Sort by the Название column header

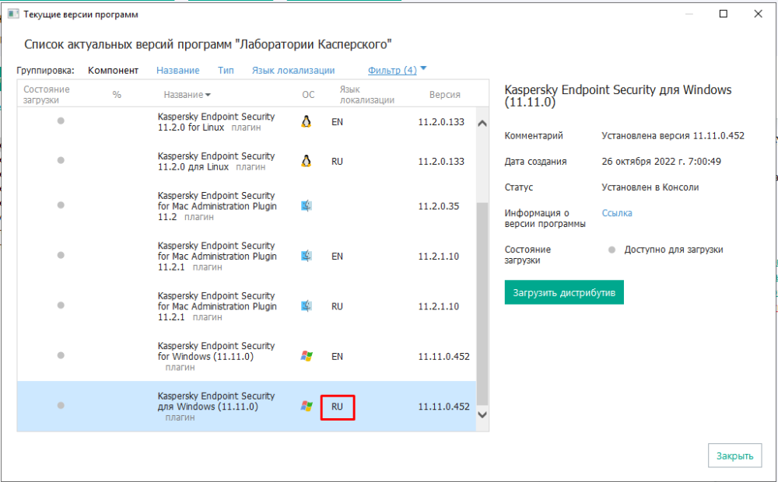187,94
